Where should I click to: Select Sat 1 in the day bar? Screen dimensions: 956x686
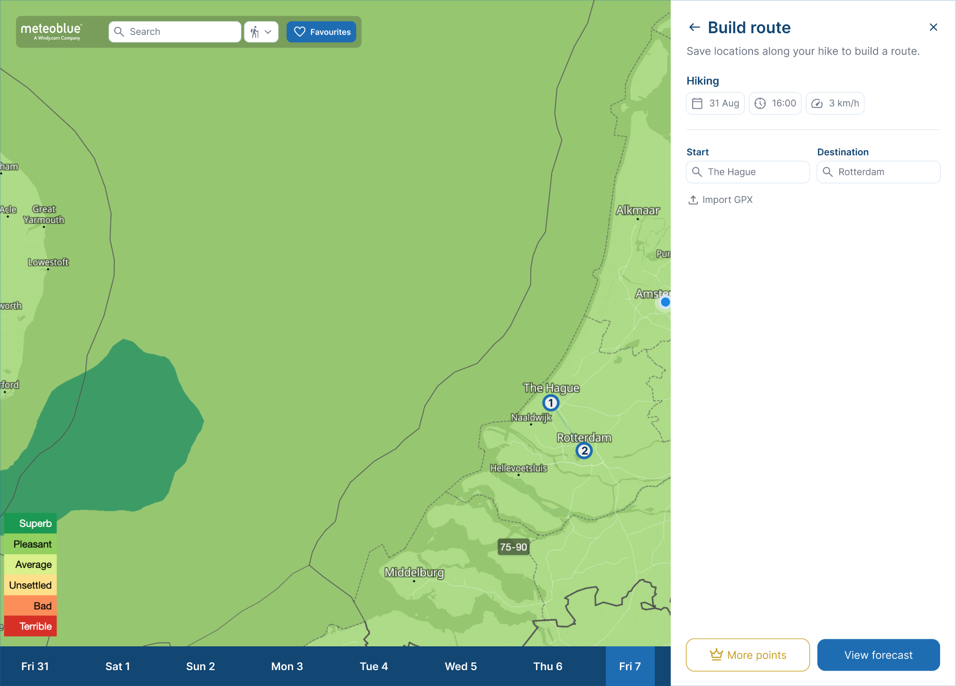coord(118,666)
